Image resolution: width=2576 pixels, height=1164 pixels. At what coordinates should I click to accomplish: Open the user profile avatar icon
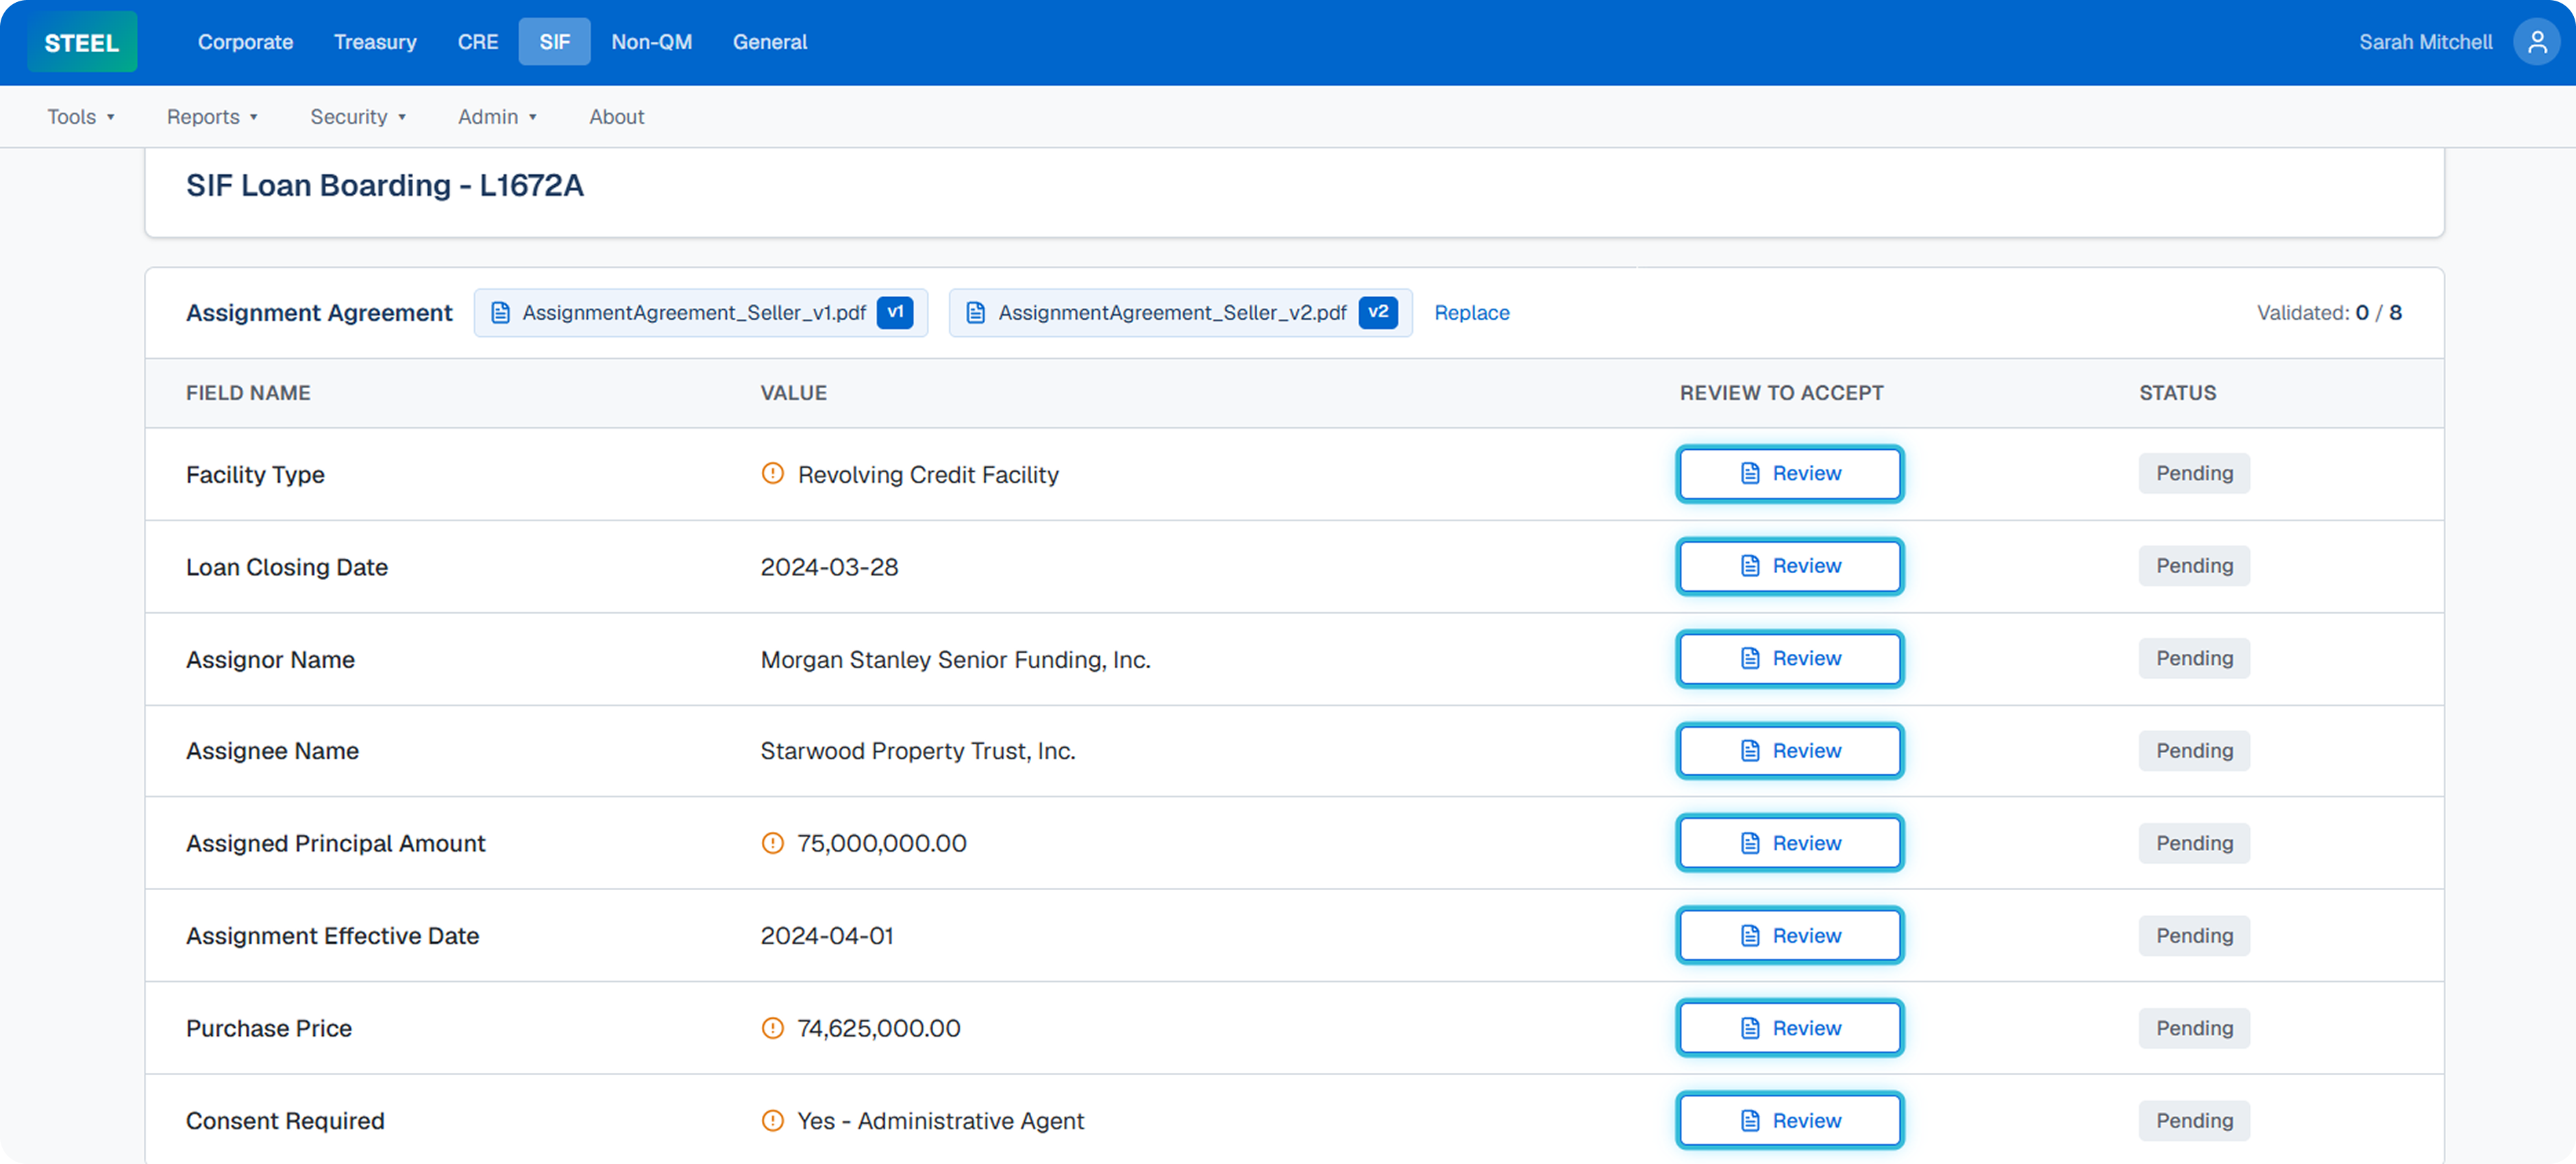[x=2536, y=42]
